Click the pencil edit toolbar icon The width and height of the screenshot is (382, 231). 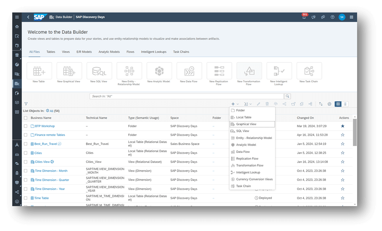(x=258, y=104)
